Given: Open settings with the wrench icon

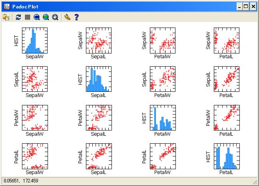Looking at the screenshot, I should (67, 17).
